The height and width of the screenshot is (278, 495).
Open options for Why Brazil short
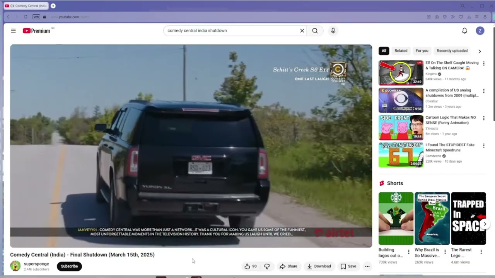445,252
